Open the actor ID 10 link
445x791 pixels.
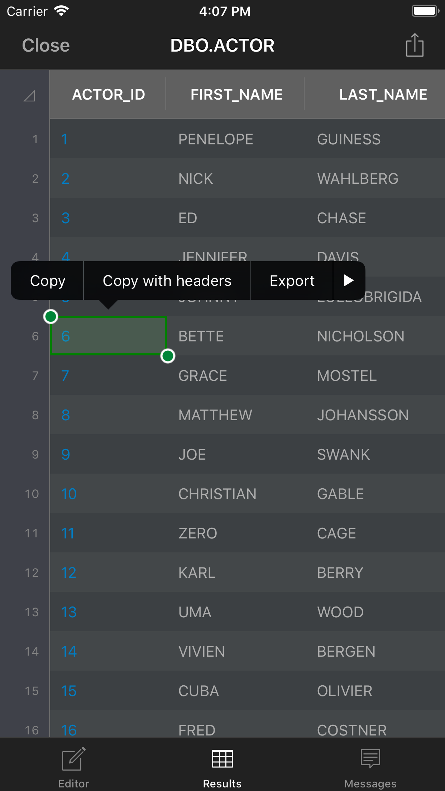tap(69, 494)
